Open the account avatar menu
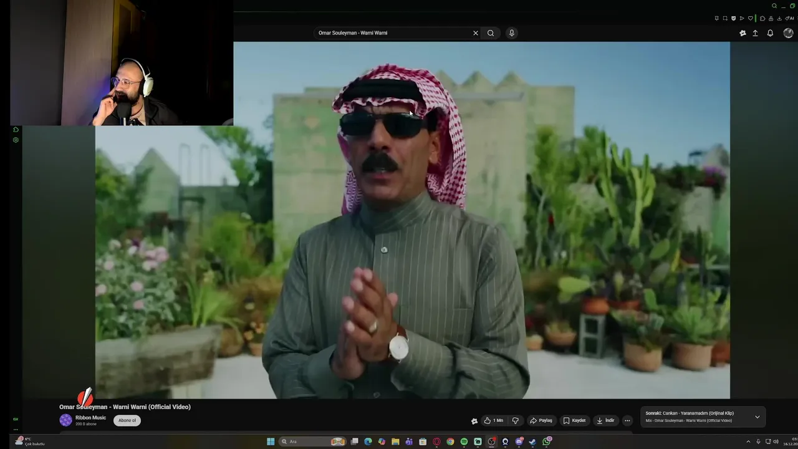This screenshot has height=449, width=798. point(788,33)
